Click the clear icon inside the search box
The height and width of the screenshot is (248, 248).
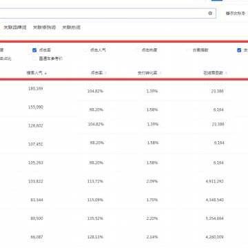(x=210, y=13)
